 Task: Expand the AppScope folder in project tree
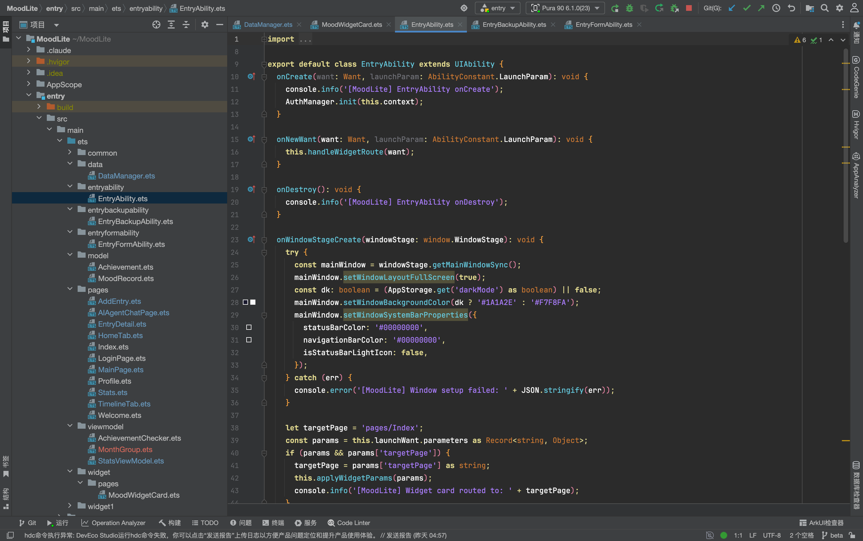click(29, 84)
